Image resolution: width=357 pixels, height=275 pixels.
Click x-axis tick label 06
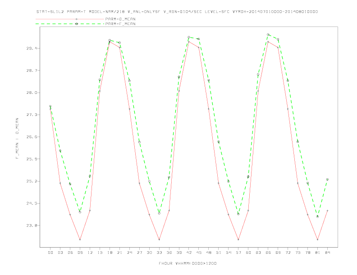pos(70,253)
